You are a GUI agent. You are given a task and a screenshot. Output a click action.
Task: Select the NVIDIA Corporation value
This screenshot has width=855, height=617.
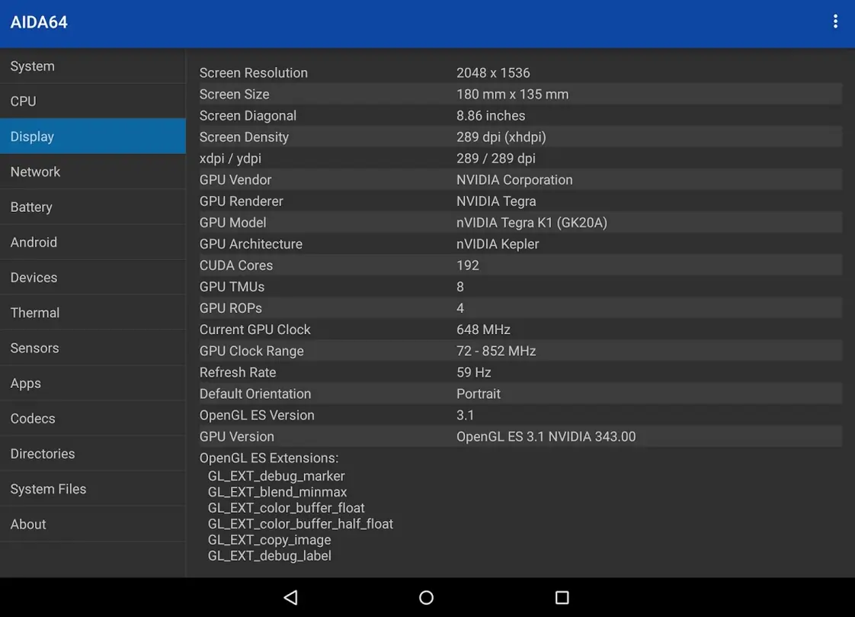coord(514,179)
